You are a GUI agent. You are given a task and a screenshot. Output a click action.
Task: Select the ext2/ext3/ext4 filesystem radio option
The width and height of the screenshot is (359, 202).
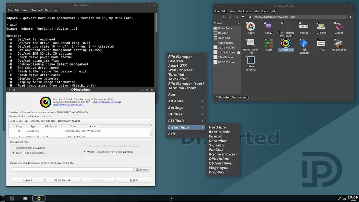click(14, 148)
